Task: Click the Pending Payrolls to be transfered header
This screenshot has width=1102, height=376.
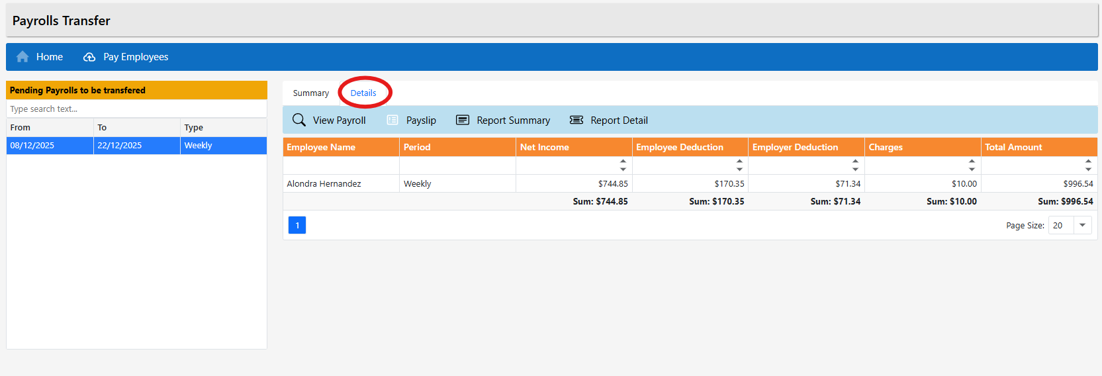Action: (136, 90)
